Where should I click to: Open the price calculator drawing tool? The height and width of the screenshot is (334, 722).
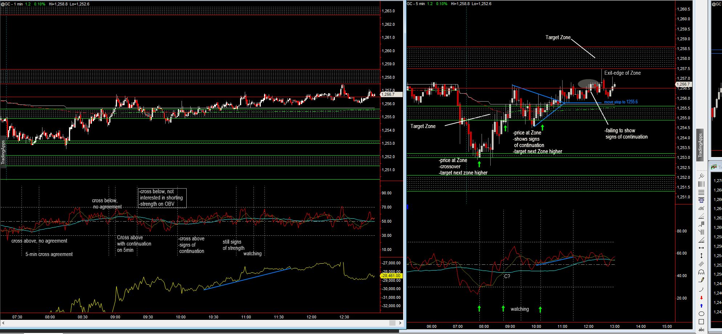pos(701,200)
